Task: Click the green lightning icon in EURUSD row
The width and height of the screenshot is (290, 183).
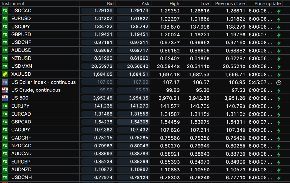Action: point(279,19)
